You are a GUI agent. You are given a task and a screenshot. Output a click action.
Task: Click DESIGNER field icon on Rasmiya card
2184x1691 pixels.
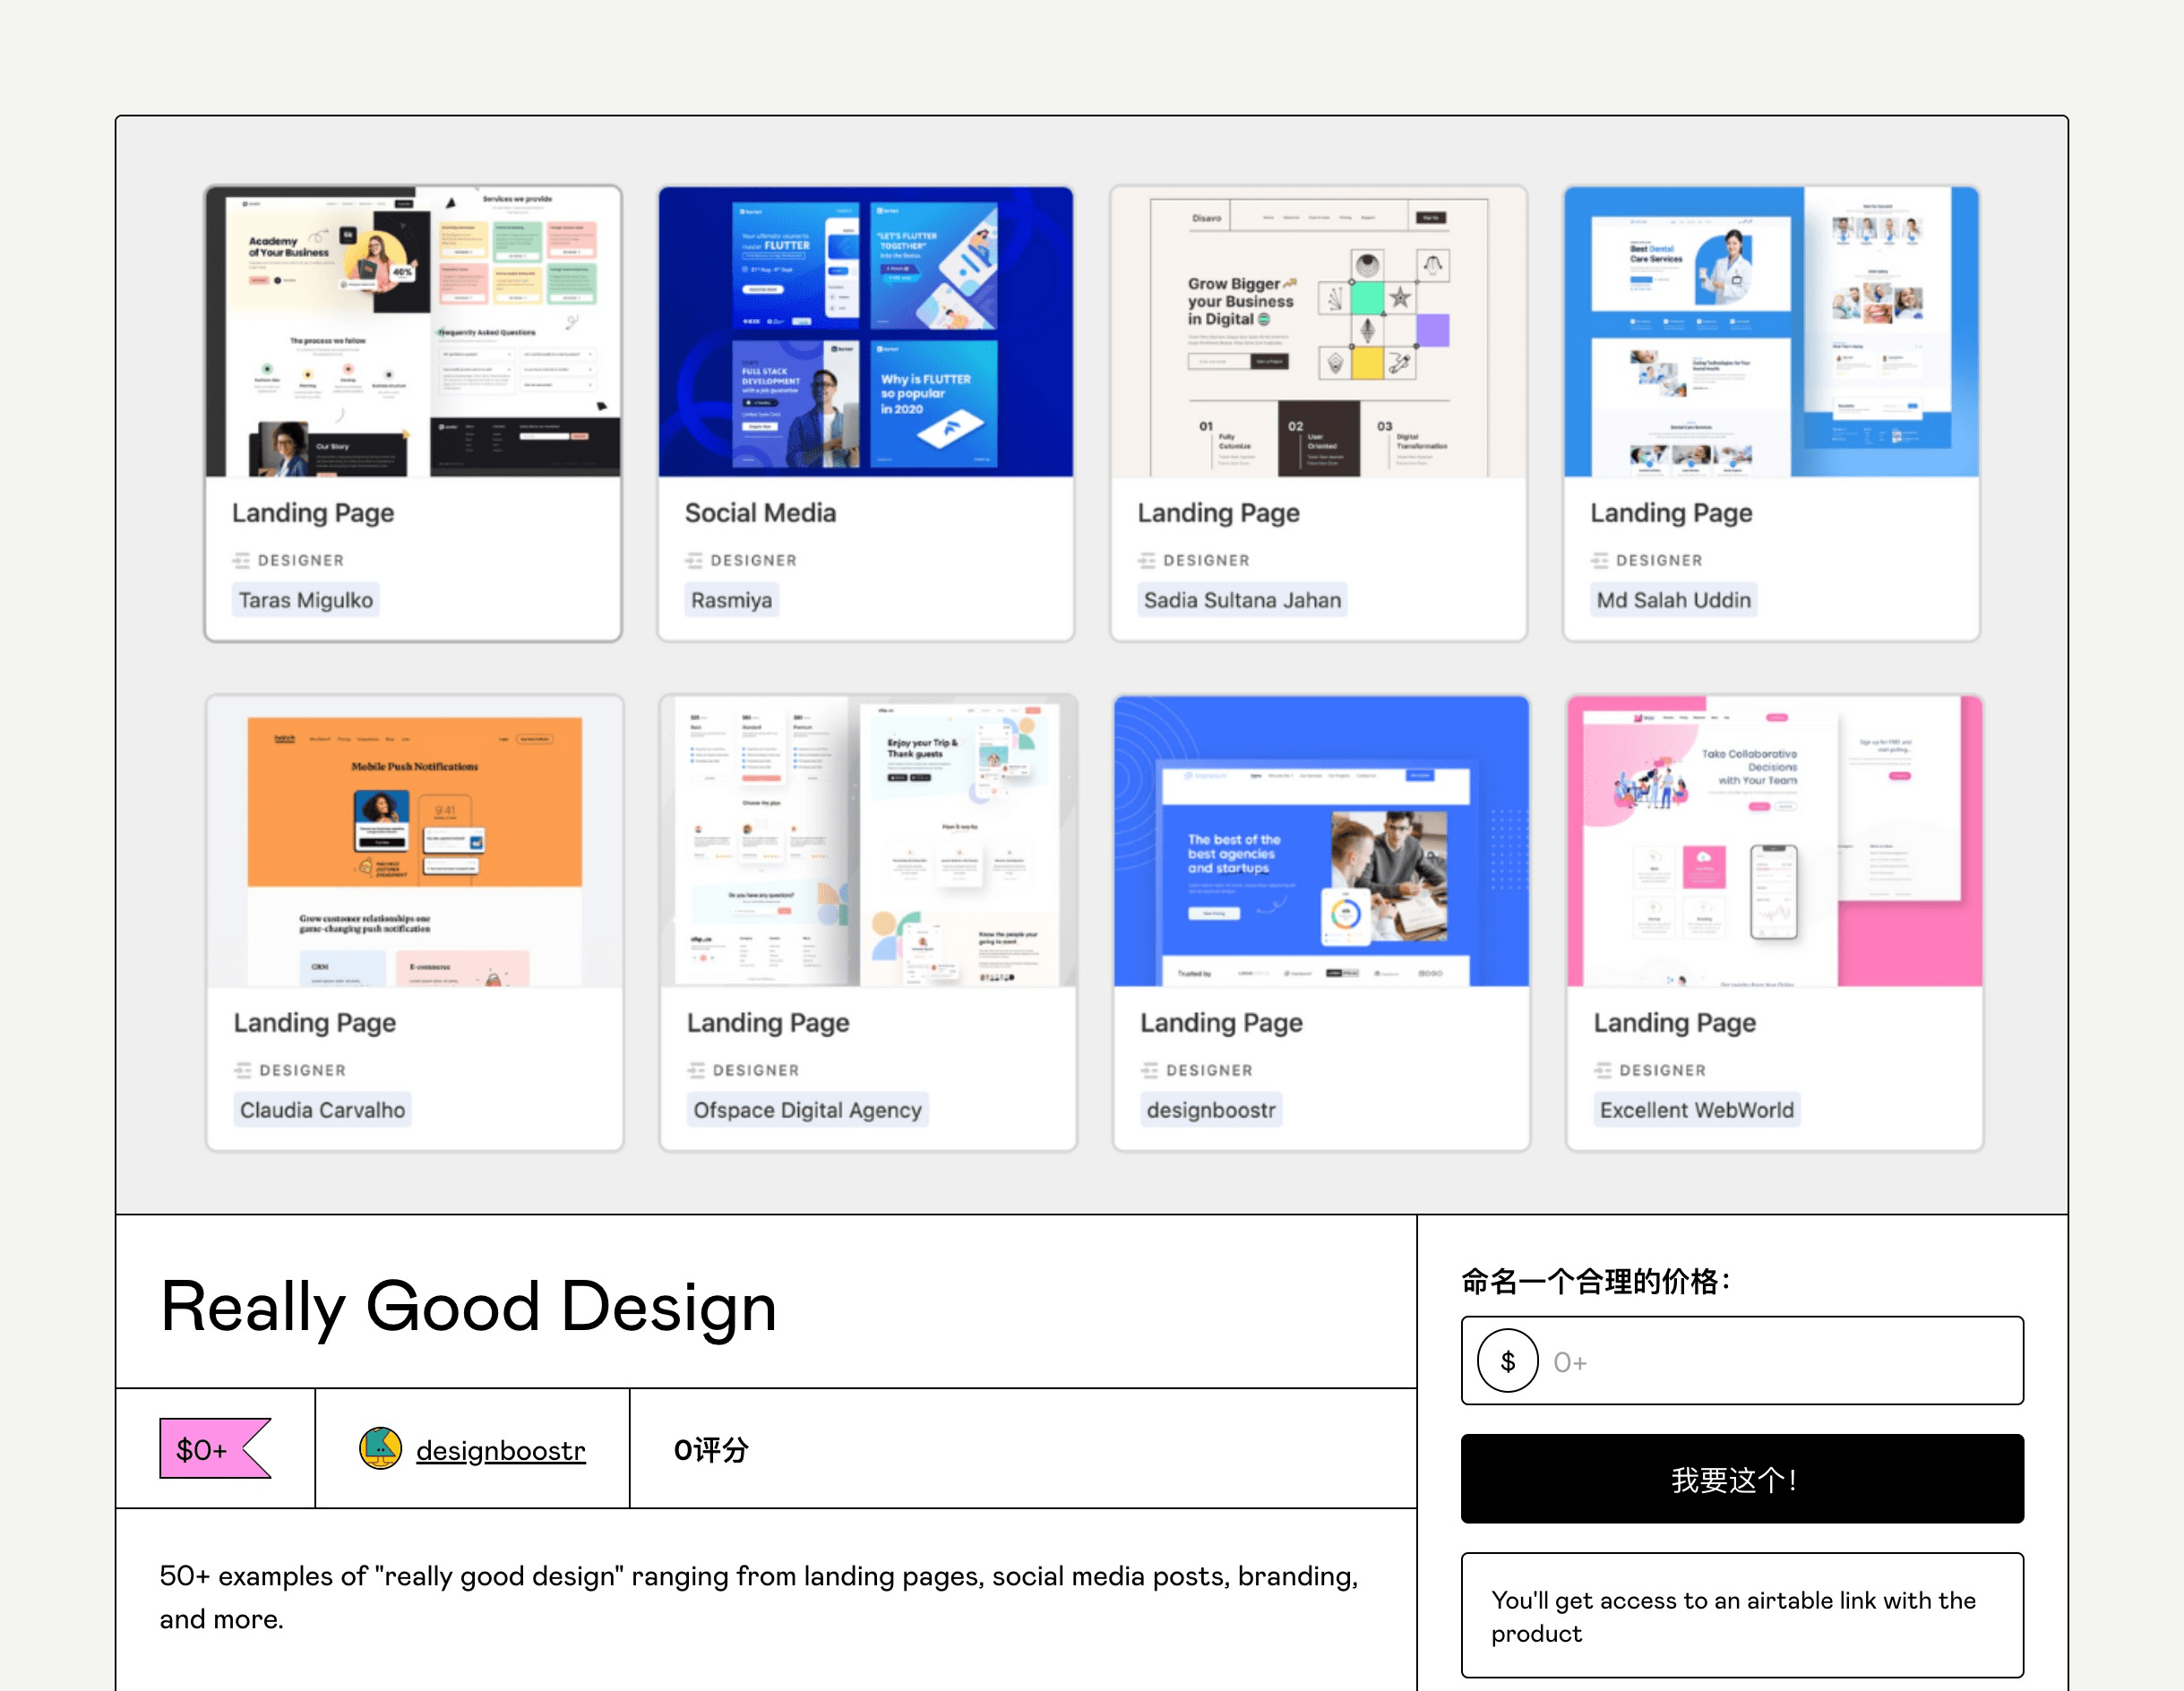694,560
